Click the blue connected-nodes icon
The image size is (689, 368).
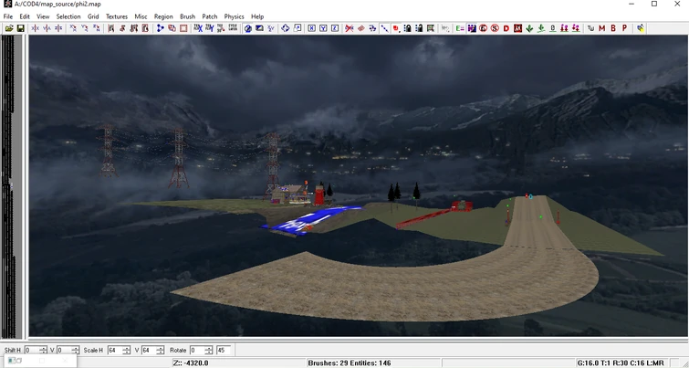[161, 28]
